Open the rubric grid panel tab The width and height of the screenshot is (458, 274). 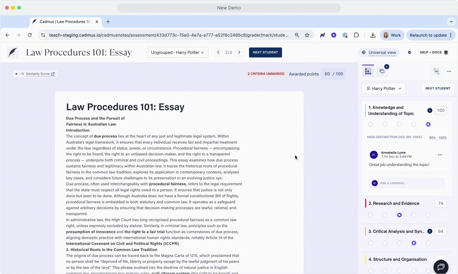[x=368, y=71]
